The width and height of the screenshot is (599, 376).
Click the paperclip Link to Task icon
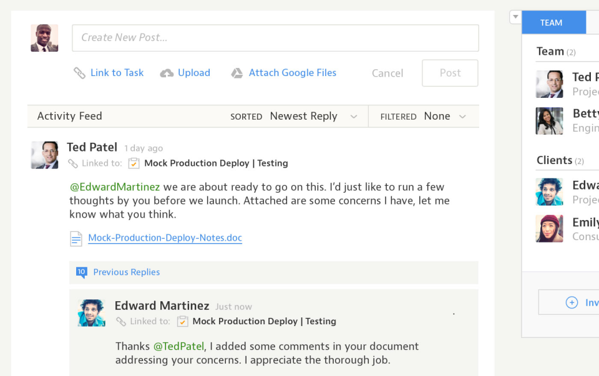tap(79, 73)
